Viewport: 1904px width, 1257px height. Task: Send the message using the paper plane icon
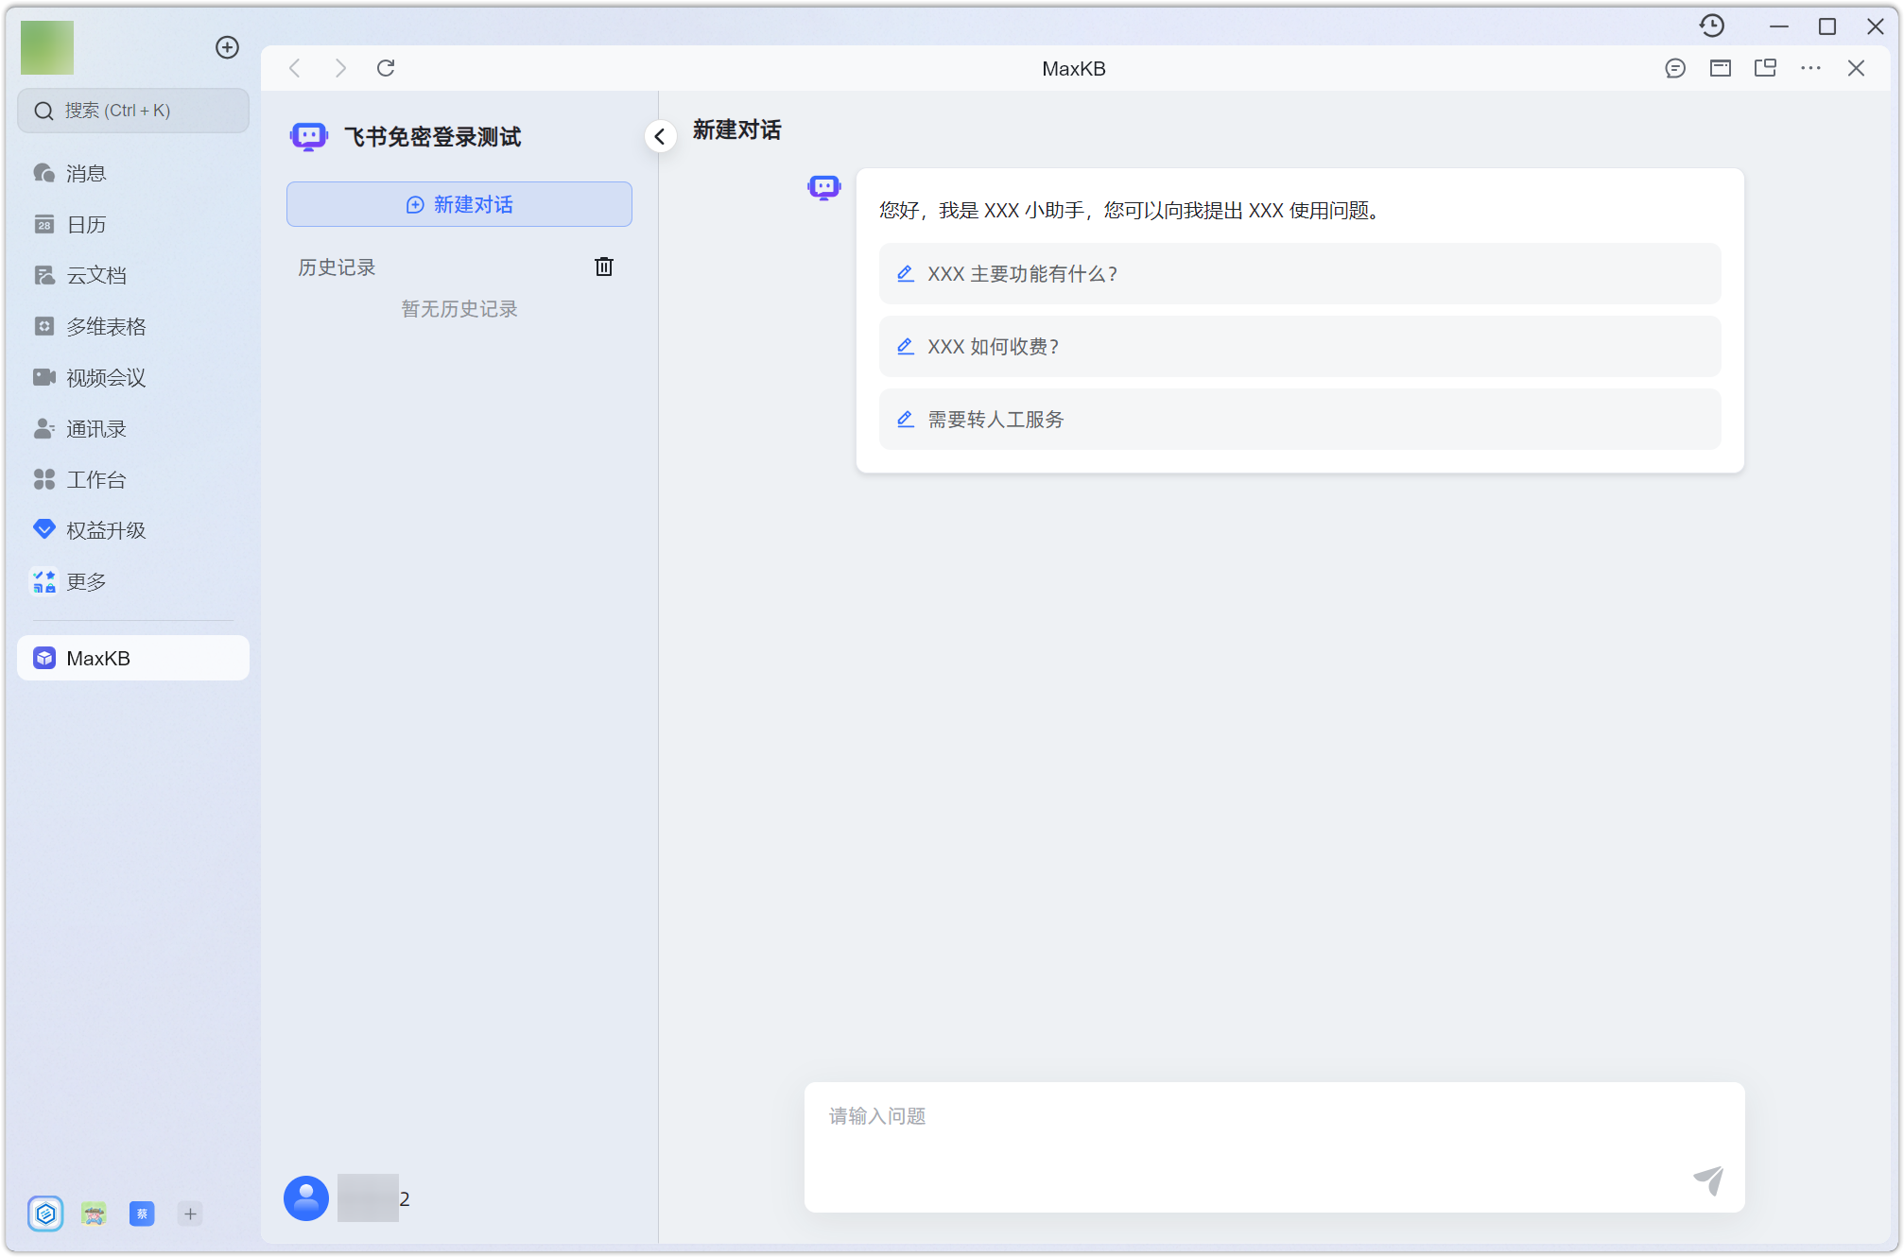[1707, 1181]
